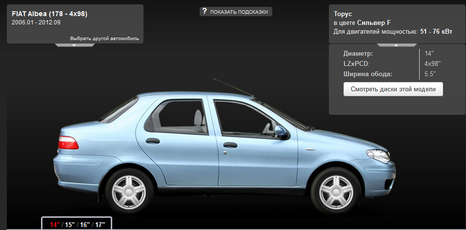Select the 14" wheel diameter

click(x=55, y=225)
